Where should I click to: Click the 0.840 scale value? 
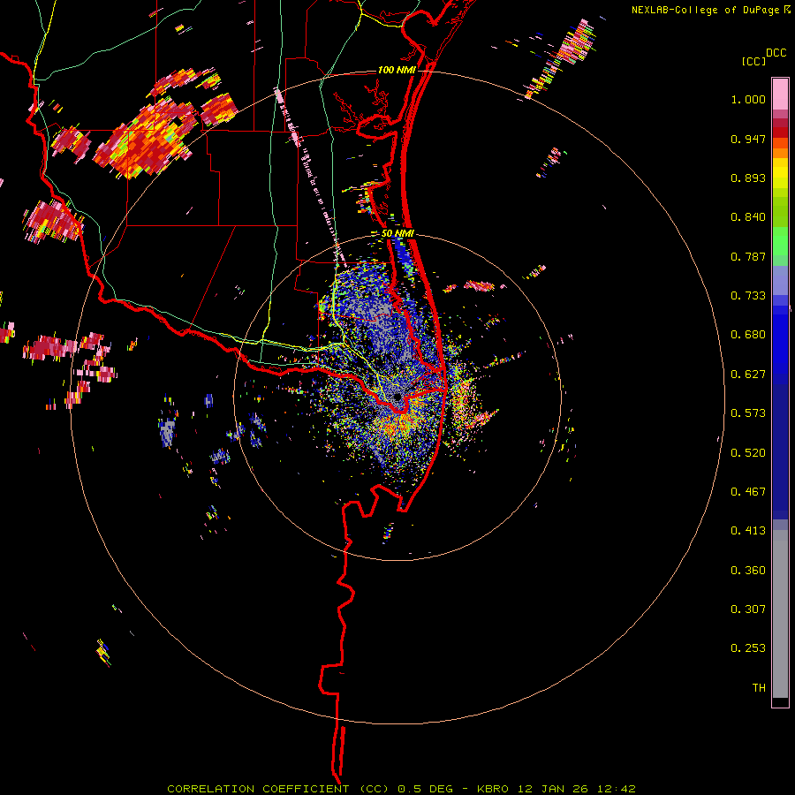(x=748, y=217)
